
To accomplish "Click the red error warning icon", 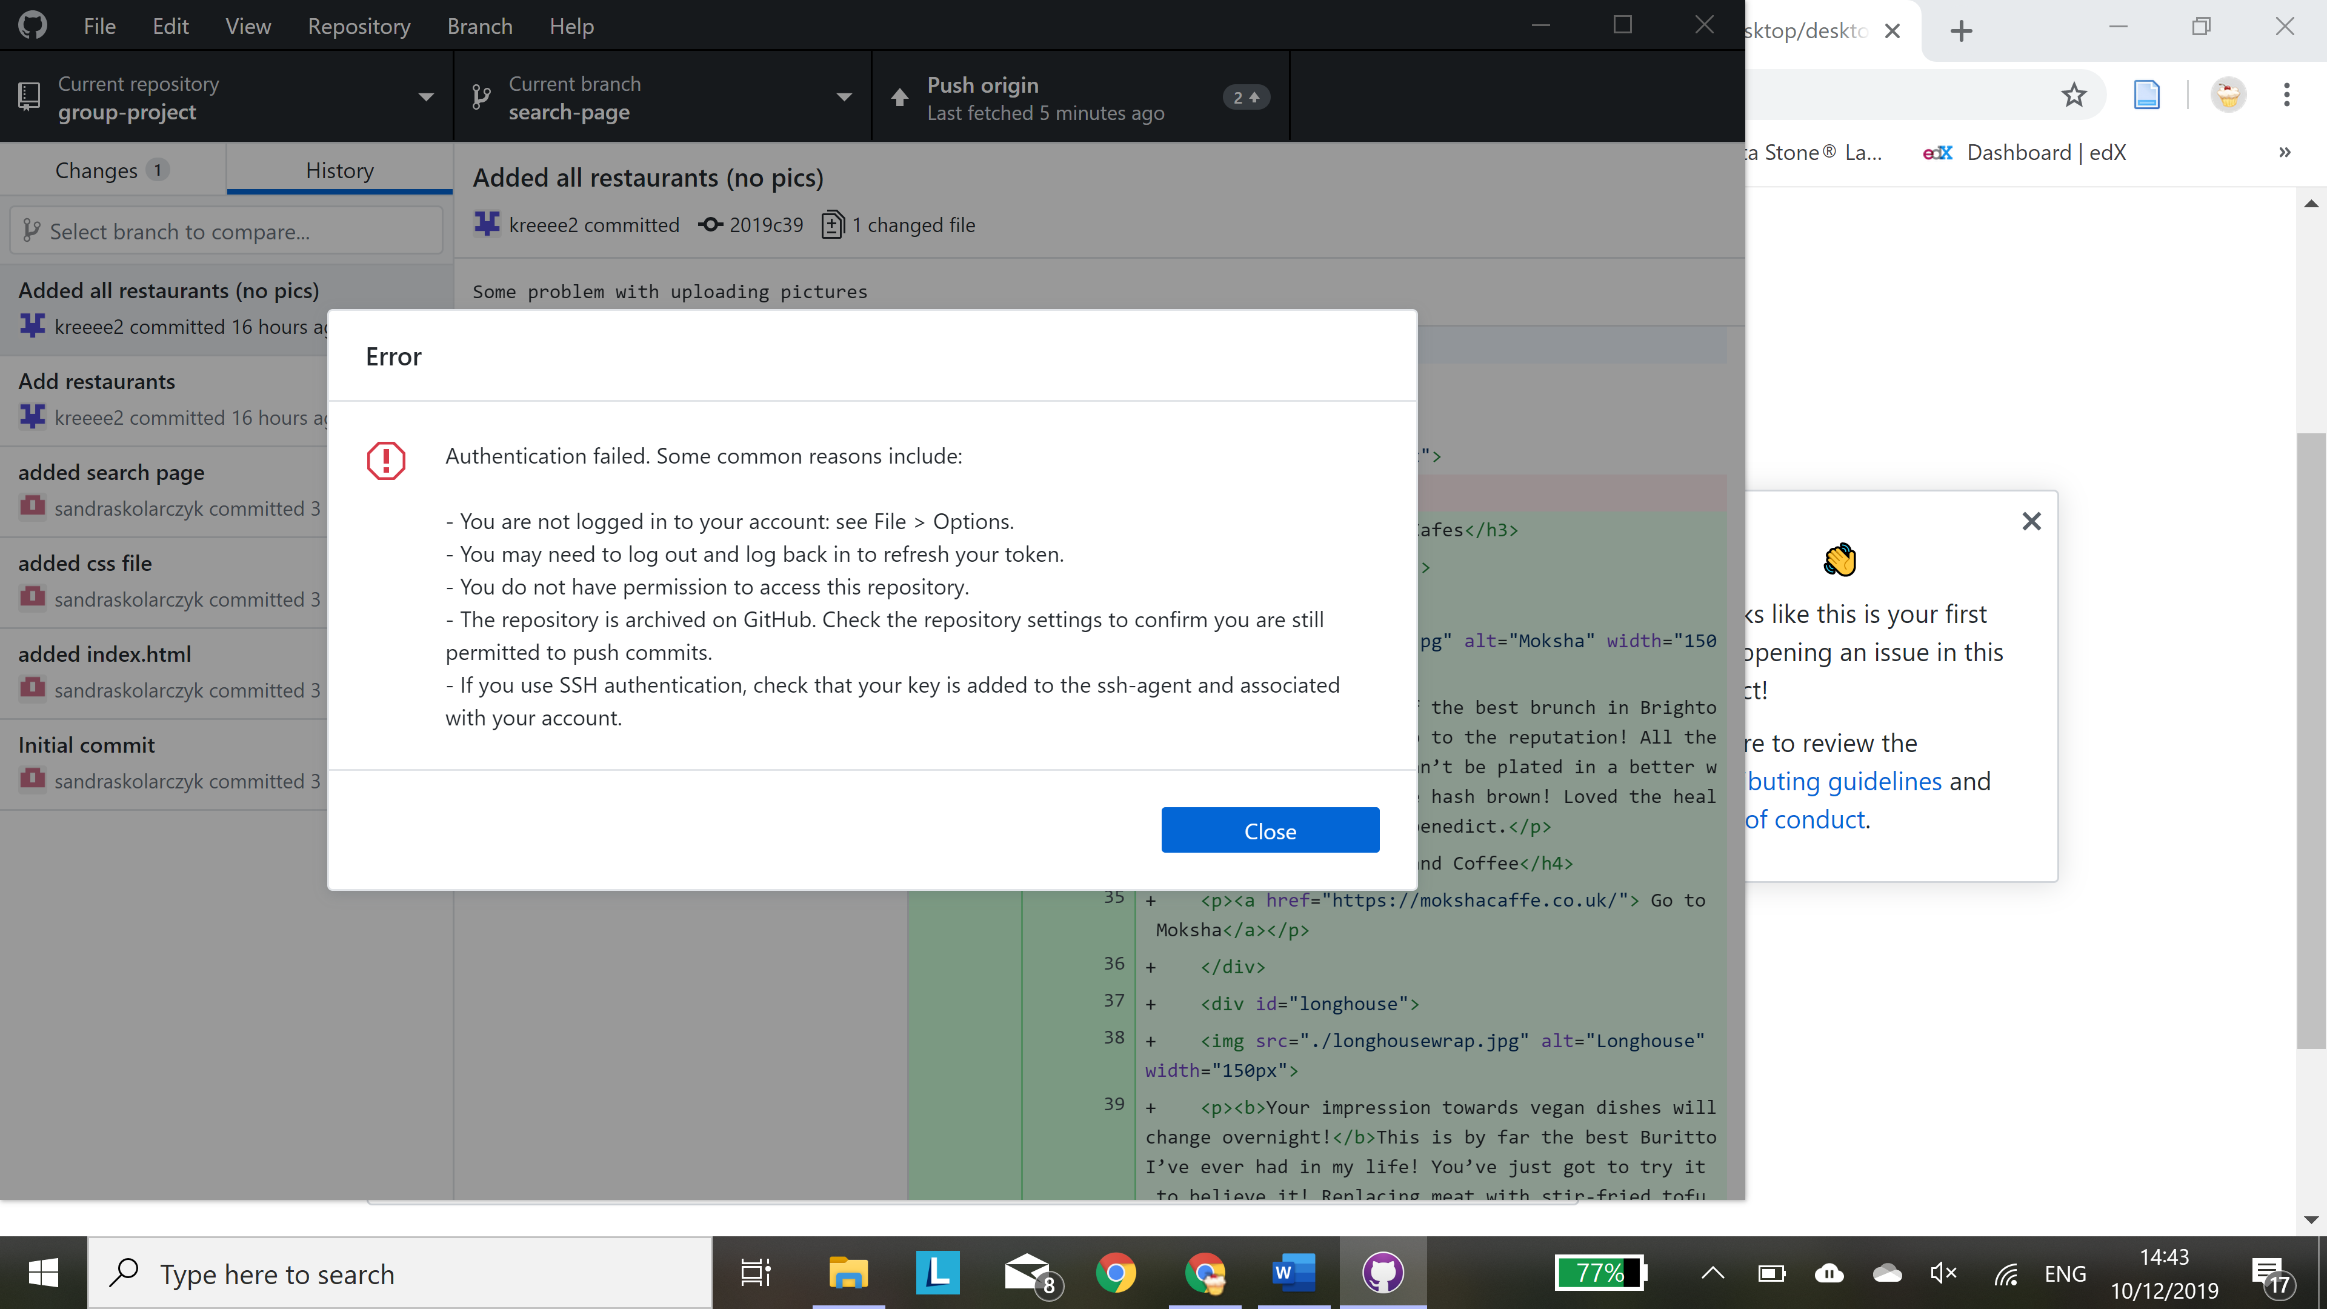I will (386, 460).
